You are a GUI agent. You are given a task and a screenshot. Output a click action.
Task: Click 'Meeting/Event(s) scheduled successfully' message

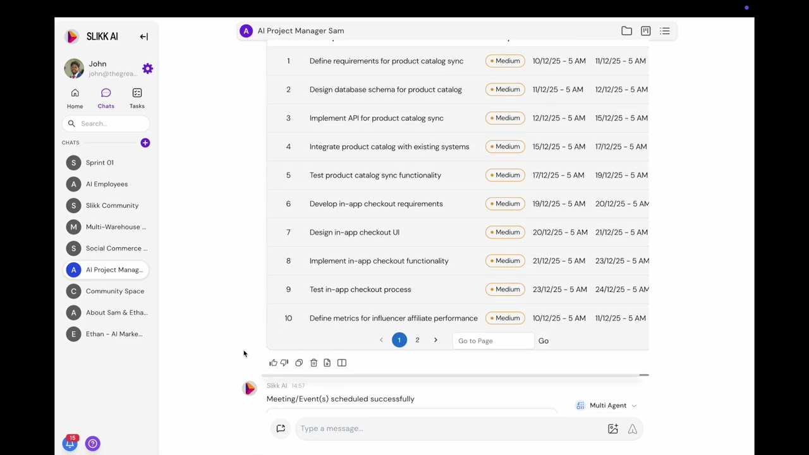click(x=340, y=399)
